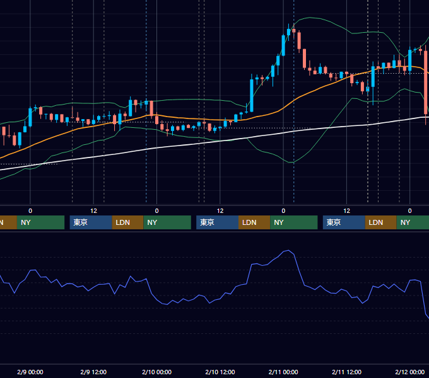Click the '2/11 00:00' time axis label
This screenshot has width=429, height=378.
(x=283, y=372)
